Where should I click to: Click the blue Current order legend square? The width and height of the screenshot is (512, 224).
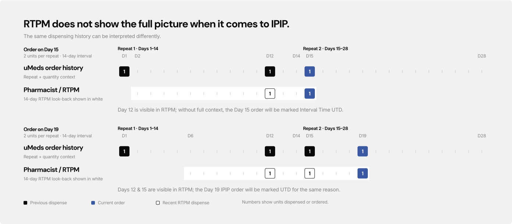point(93,203)
